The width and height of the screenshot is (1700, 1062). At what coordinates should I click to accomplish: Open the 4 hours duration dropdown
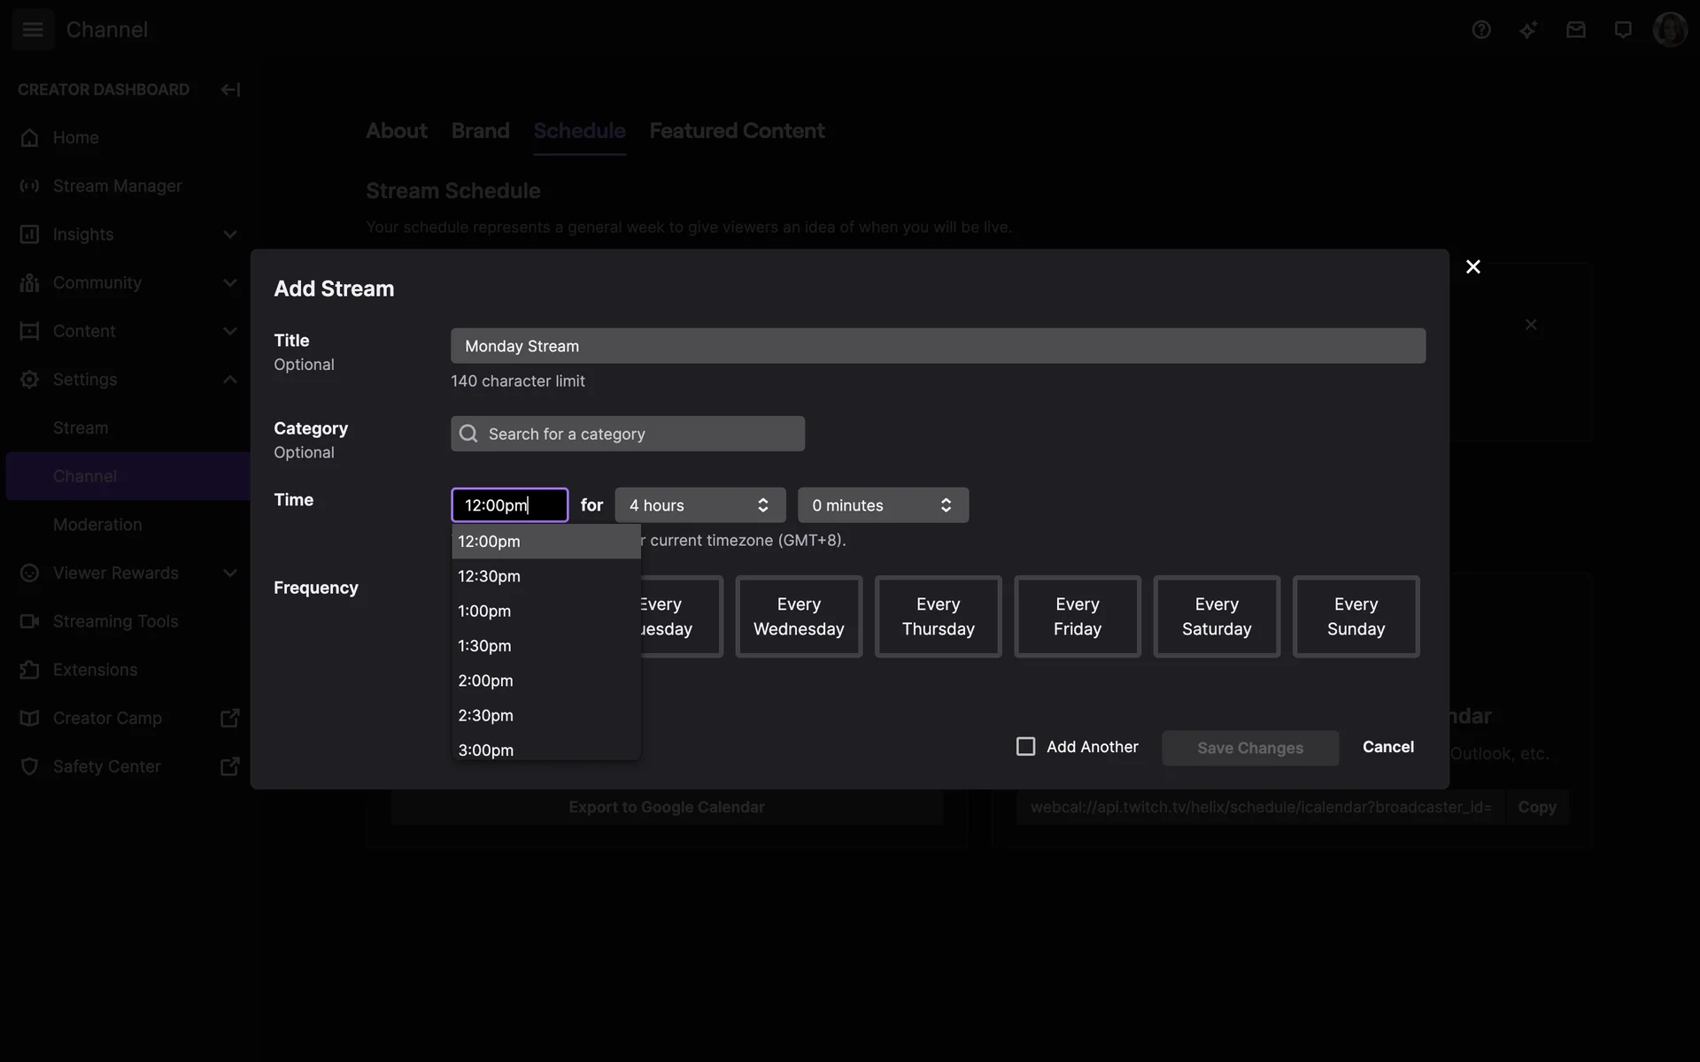pos(699,505)
